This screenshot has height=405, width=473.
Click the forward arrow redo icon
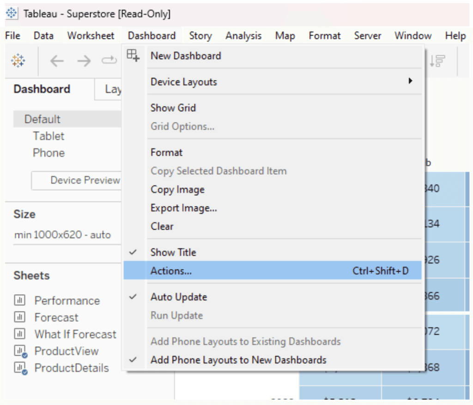pyautogui.click(x=84, y=60)
